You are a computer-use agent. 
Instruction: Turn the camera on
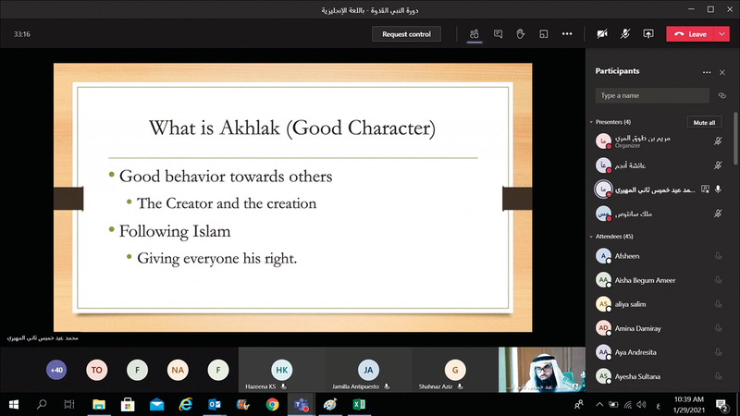(x=602, y=34)
